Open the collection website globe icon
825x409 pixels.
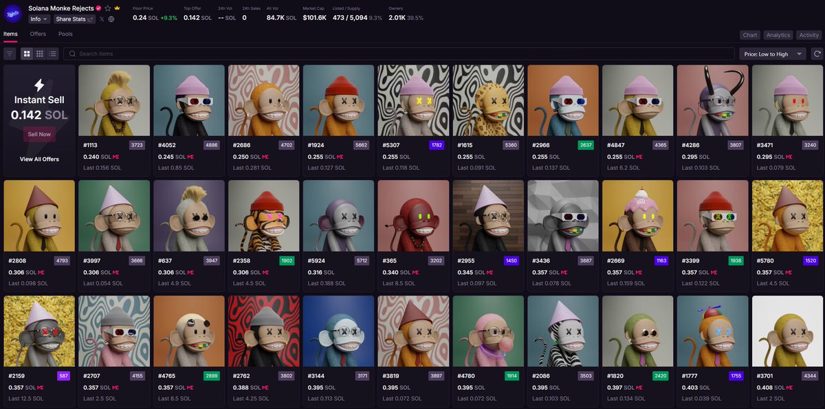pos(111,19)
